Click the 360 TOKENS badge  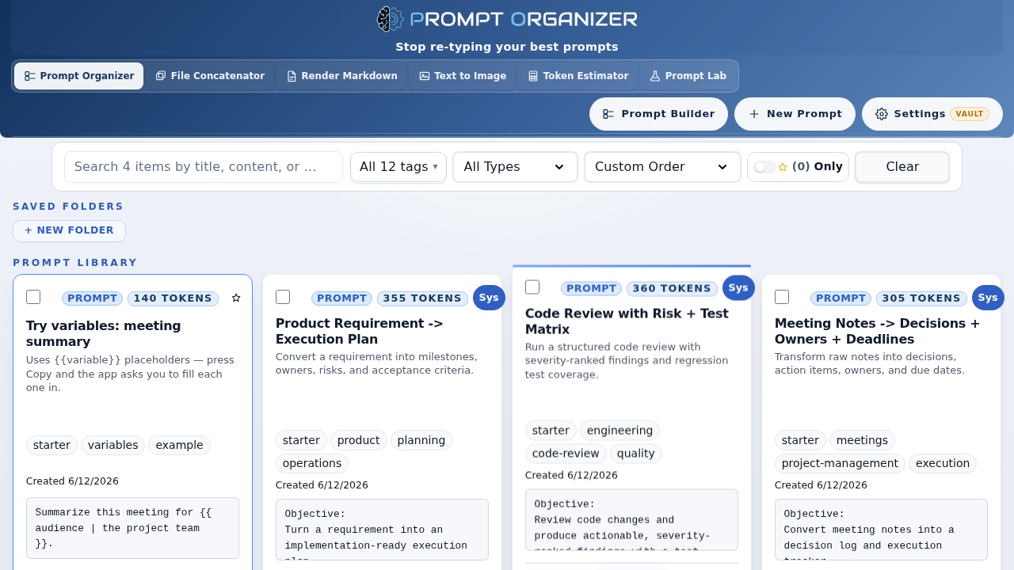672,289
